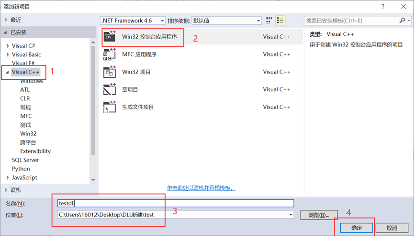This screenshot has height=236, width=414.
Task: Select the Windows subcategory
Action: pos(32,81)
